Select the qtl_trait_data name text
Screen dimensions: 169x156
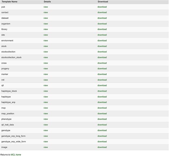7,125
